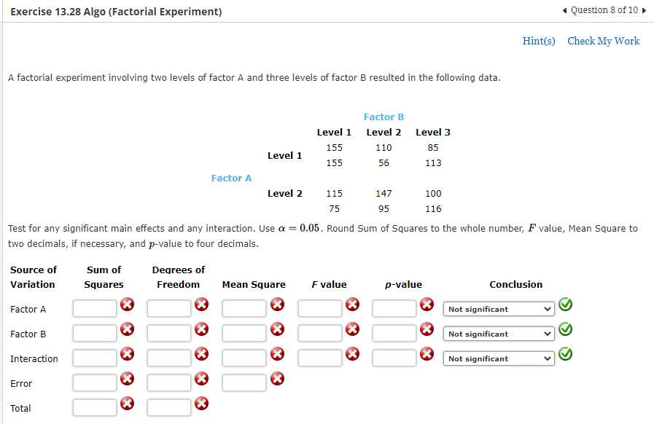This screenshot has height=424, width=654.
Task: Go to the previous question arrow
Action: click(x=565, y=11)
